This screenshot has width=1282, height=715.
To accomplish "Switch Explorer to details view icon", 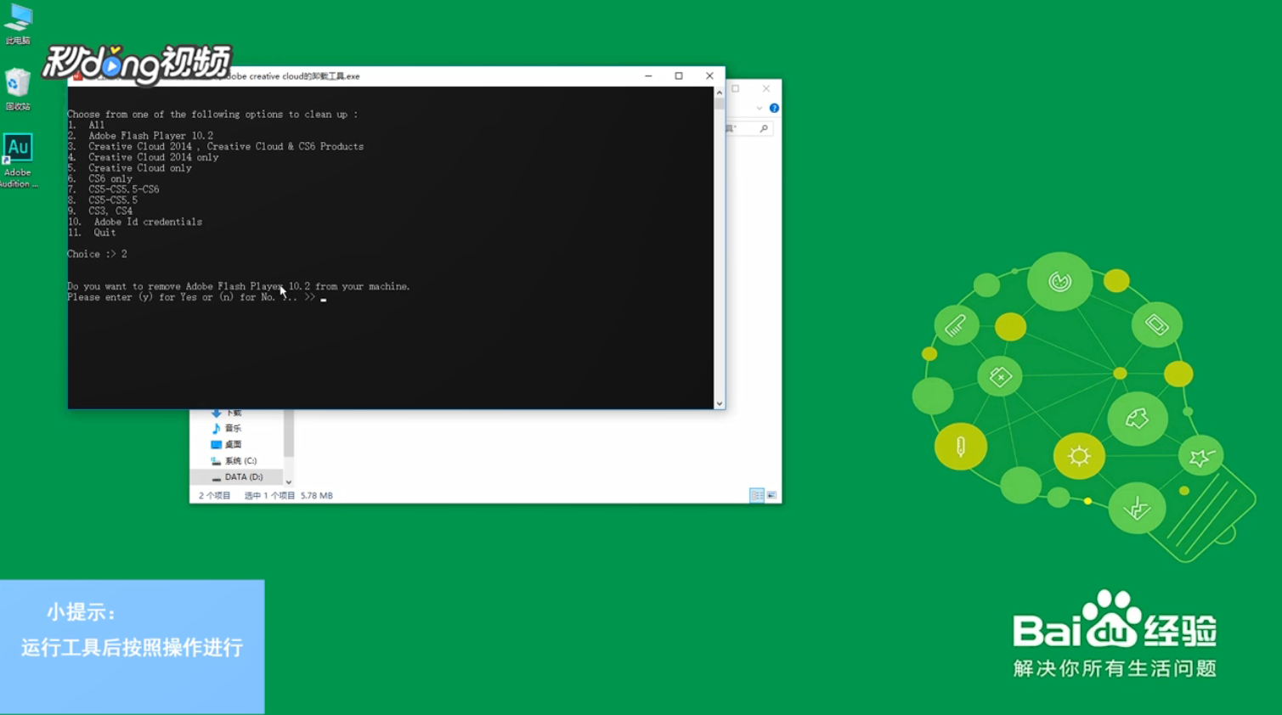I will [756, 495].
